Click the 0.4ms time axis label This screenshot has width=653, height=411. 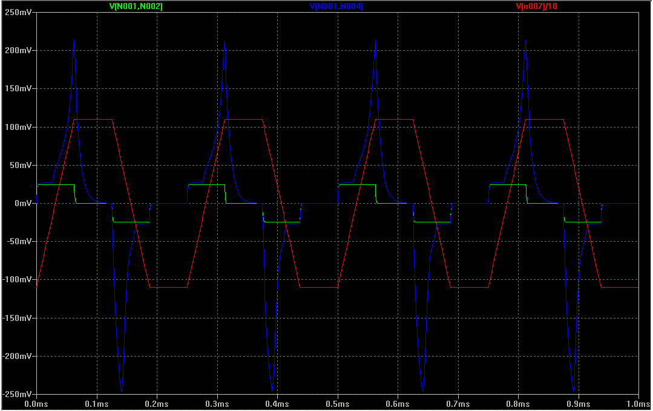(277, 403)
